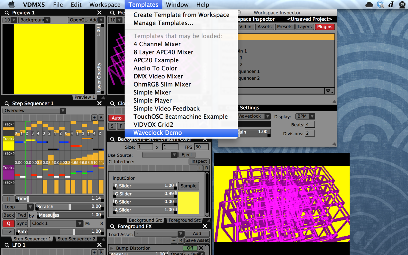The height and width of the screenshot is (255, 408).
Task: Toggle the red Auto button
Action: [x=116, y=118]
